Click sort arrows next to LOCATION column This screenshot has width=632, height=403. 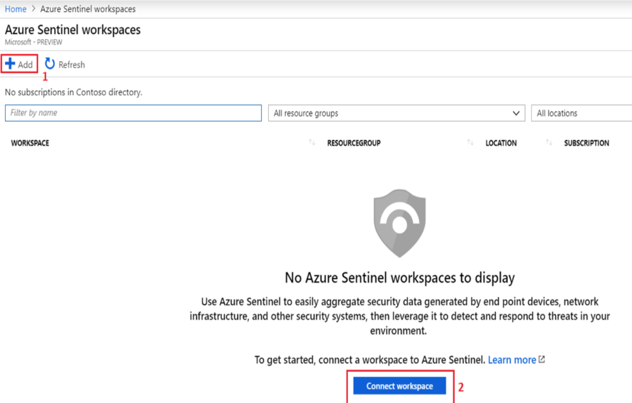(549, 142)
